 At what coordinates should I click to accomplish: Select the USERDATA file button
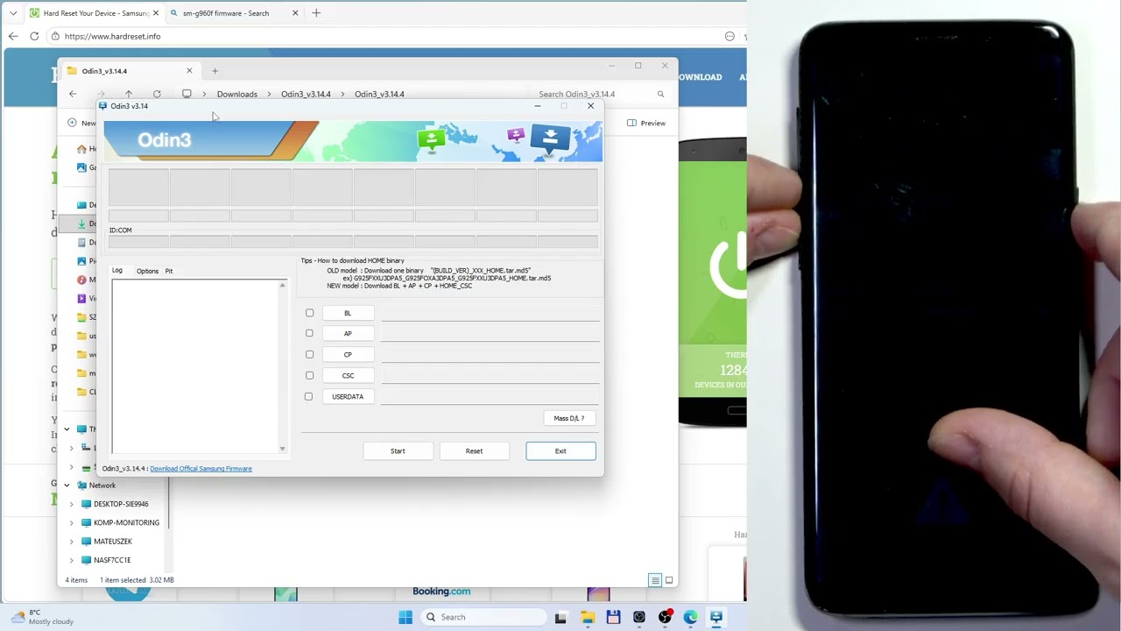348,396
